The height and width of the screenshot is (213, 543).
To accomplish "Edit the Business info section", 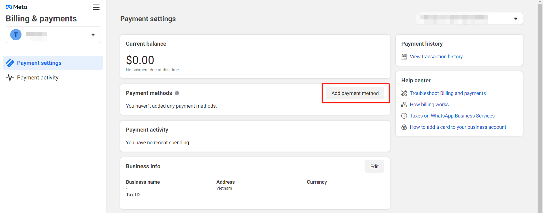I will click(x=374, y=167).
